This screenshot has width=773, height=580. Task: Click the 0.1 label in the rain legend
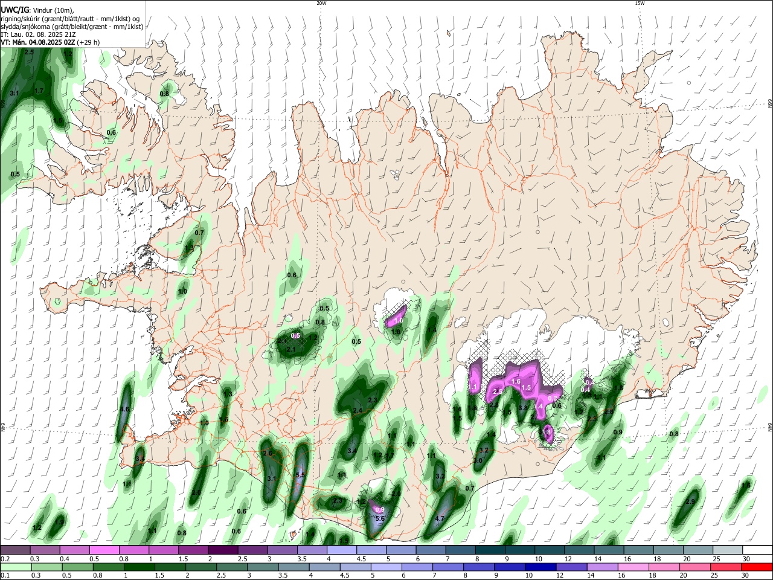tap(5, 576)
